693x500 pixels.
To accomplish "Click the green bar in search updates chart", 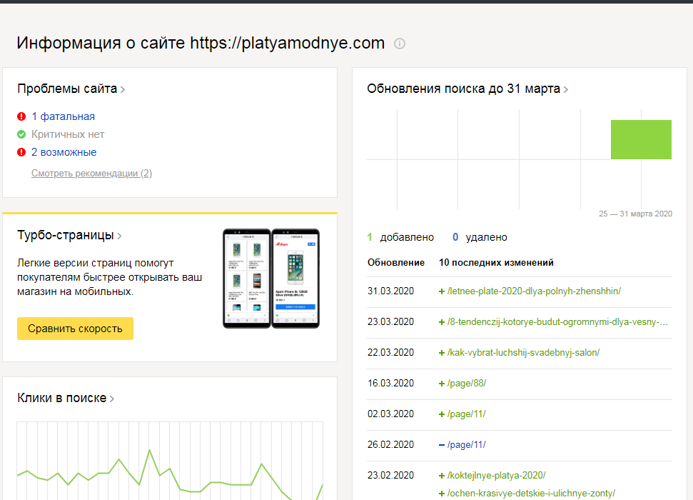I will [x=641, y=139].
